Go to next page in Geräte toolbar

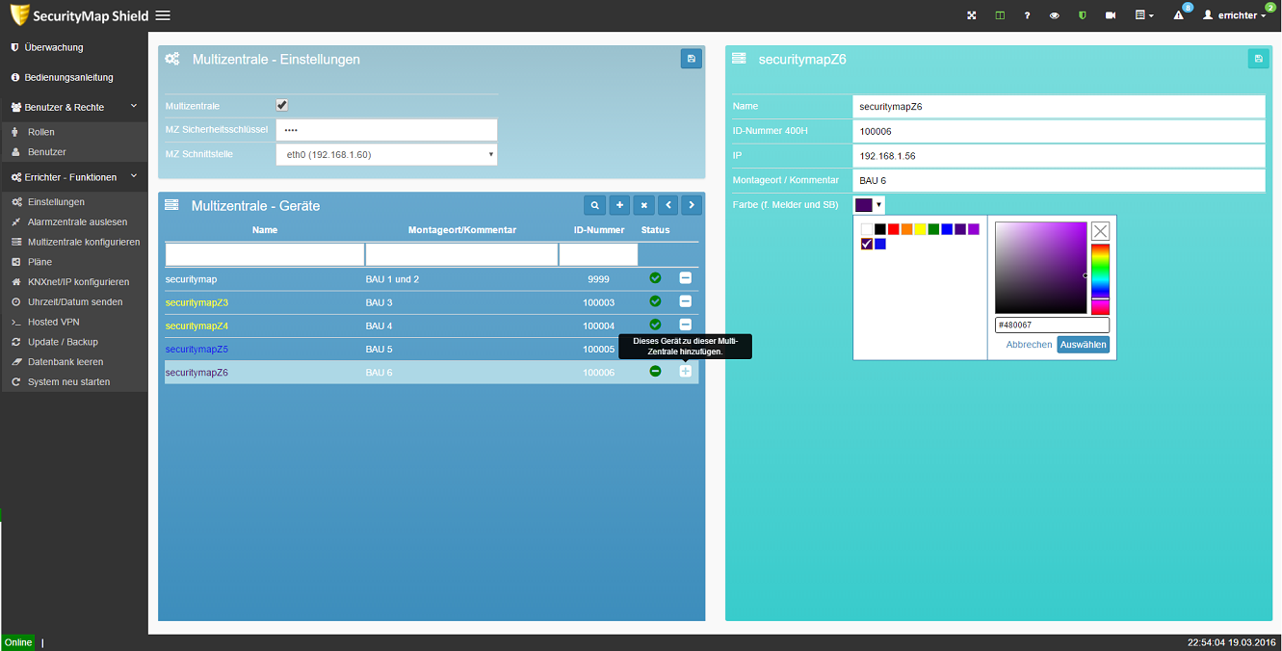692,205
